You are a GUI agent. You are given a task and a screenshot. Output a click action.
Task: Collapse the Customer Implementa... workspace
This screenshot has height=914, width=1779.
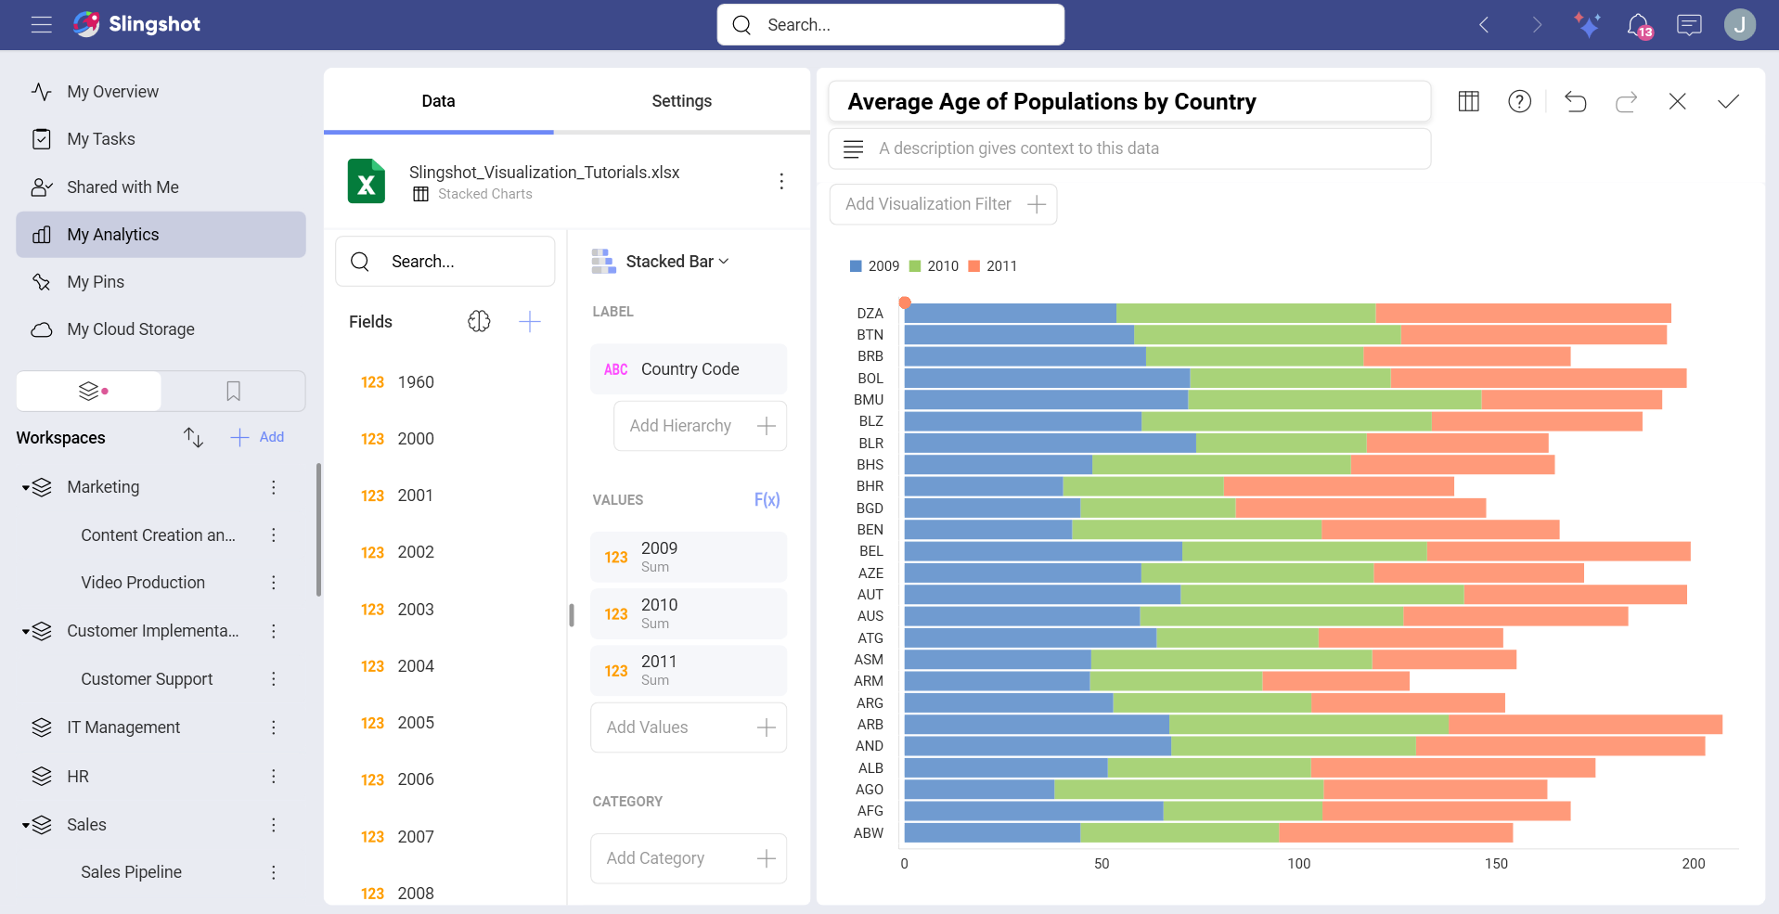pyautogui.click(x=26, y=631)
